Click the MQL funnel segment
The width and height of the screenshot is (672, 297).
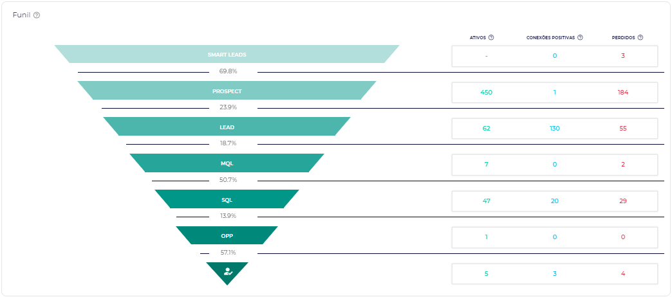pyautogui.click(x=227, y=163)
